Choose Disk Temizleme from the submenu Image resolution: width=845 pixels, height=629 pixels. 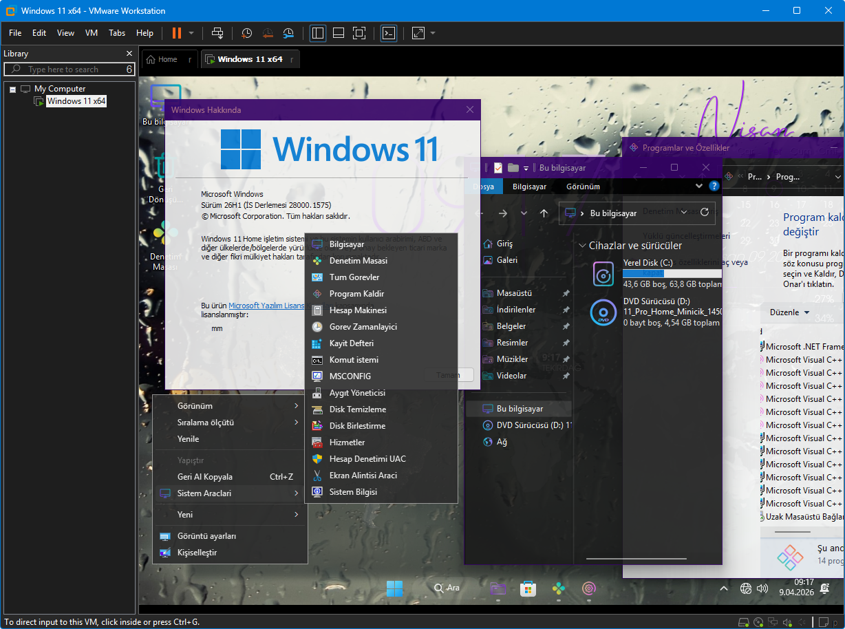(381, 409)
